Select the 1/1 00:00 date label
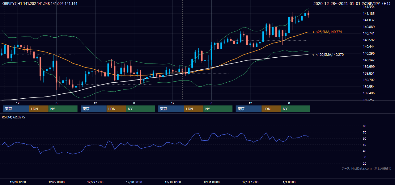 [289, 182]
